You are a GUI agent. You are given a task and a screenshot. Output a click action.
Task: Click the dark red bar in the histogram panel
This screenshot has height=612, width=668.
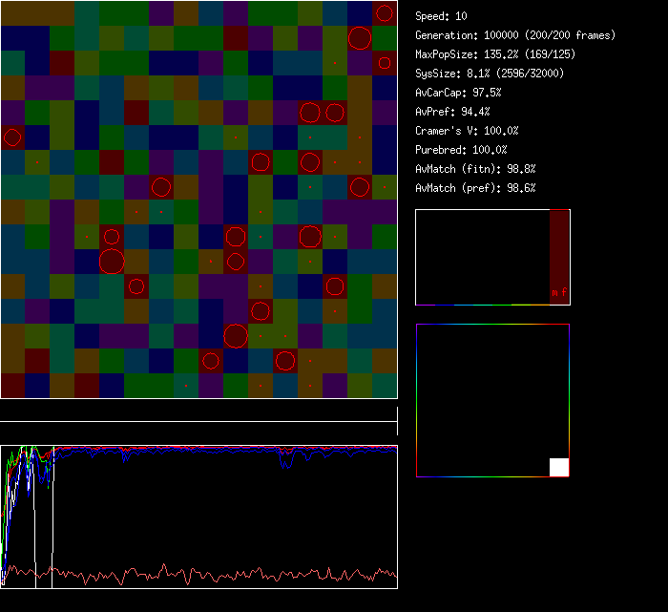[559, 248]
